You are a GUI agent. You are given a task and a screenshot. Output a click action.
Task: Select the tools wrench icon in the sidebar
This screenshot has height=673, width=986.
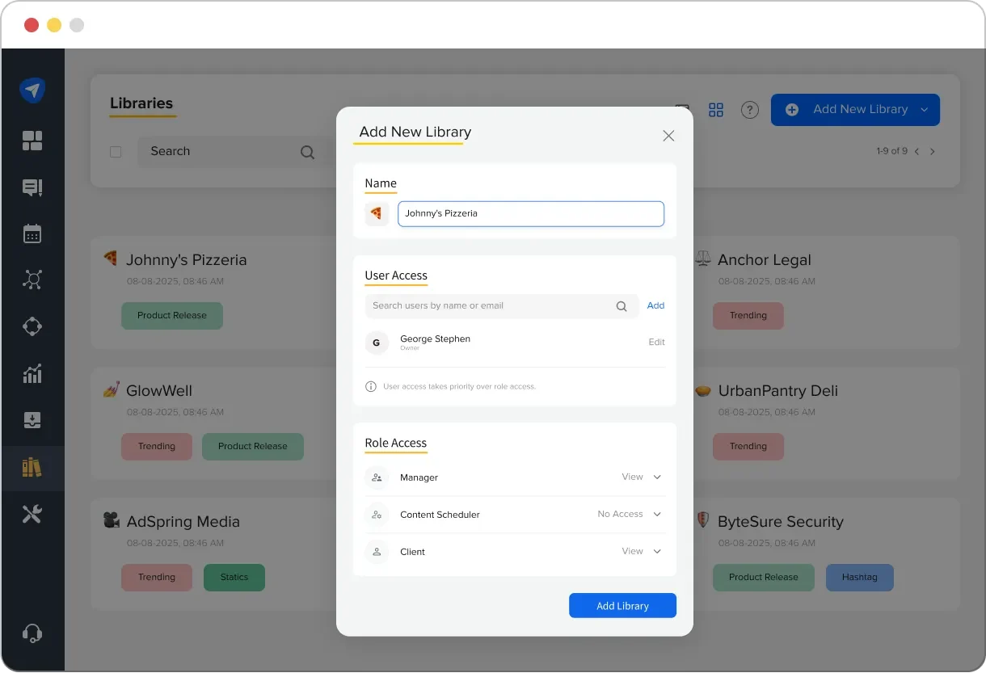pos(32,513)
